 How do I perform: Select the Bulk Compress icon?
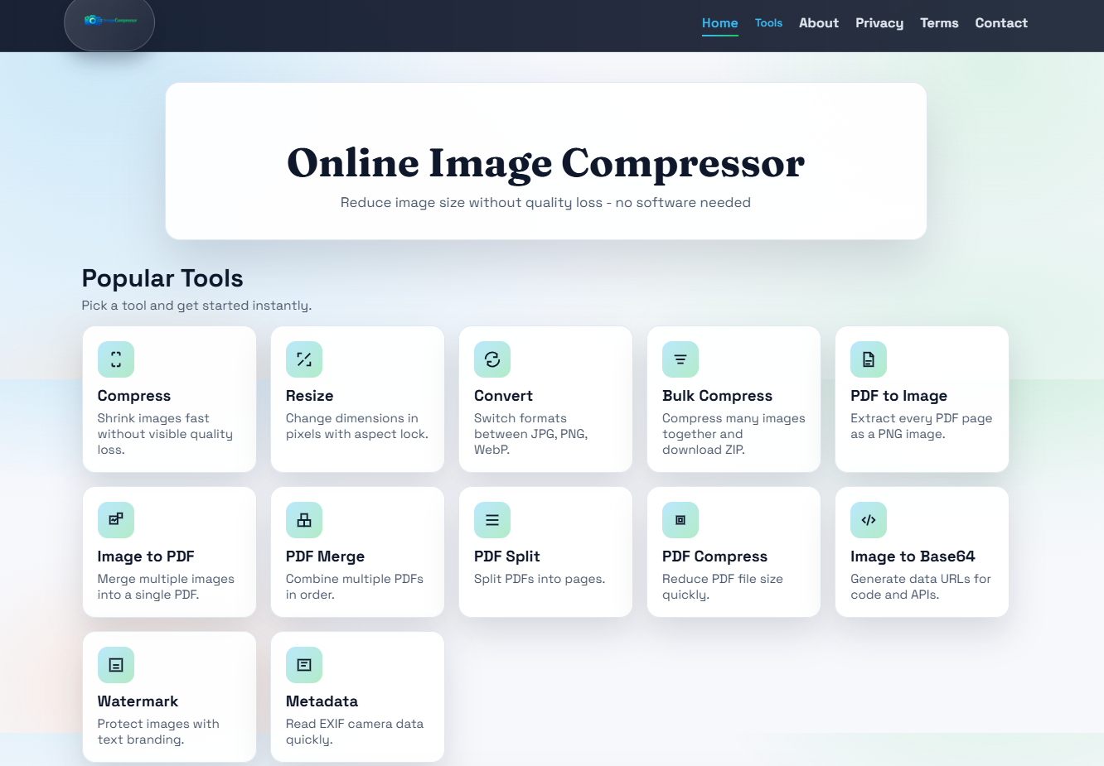click(680, 359)
